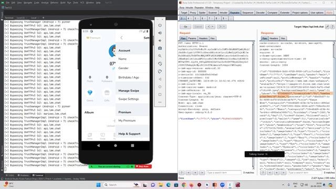Select the Request Hex tab

(x=212, y=38)
